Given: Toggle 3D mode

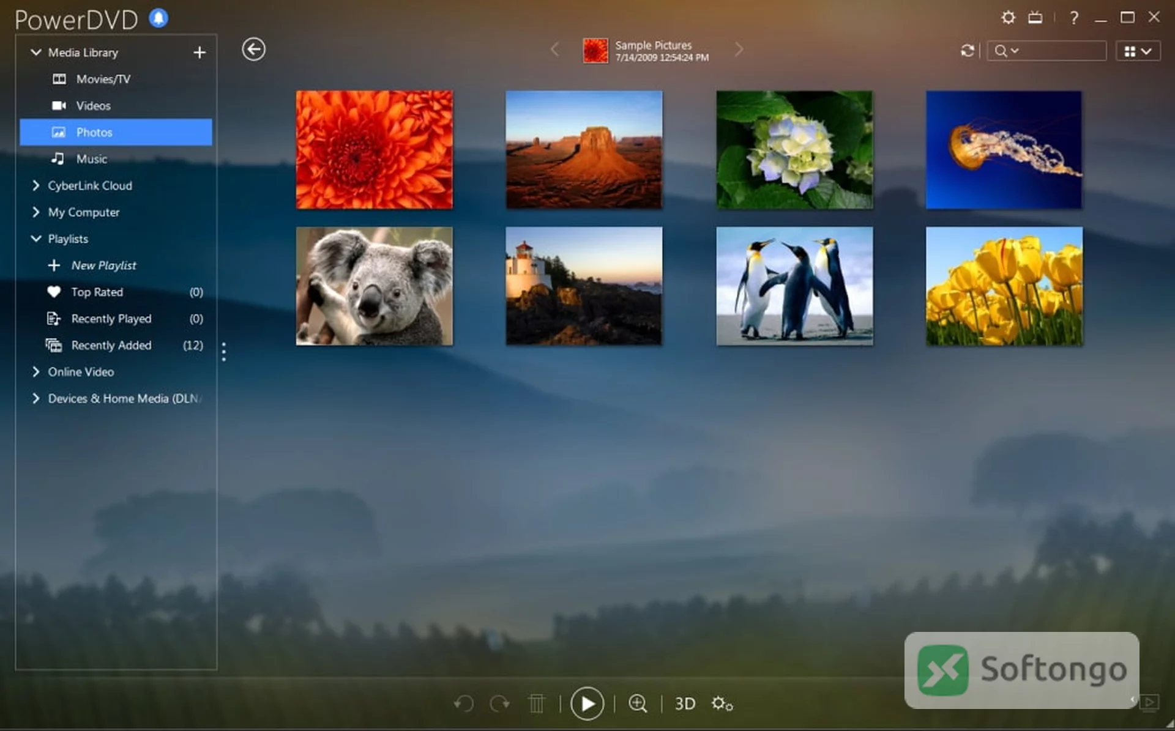Looking at the screenshot, I should [685, 704].
